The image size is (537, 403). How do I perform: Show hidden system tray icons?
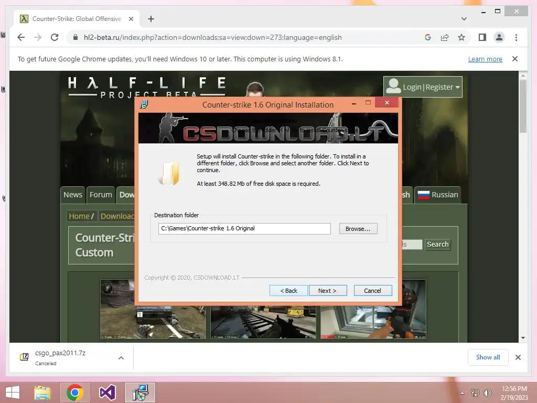tap(463, 393)
